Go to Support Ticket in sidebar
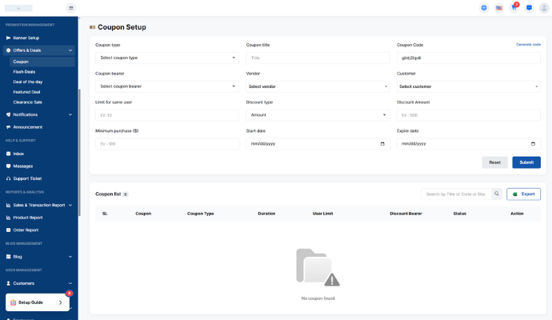Image resolution: width=552 pixels, height=320 pixels. coord(27,178)
